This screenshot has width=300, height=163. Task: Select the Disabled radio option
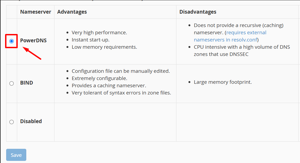[12, 122]
